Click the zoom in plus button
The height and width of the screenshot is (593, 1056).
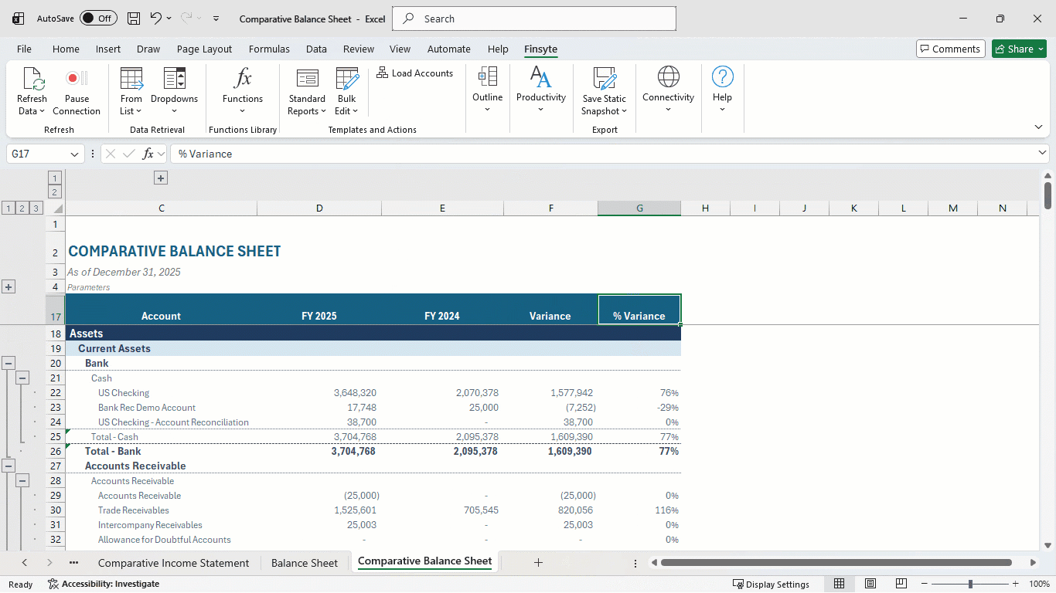click(x=1015, y=584)
